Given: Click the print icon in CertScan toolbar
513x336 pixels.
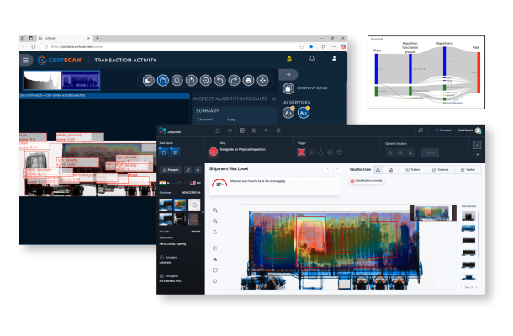Looking at the screenshot, I should tap(248, 80).
